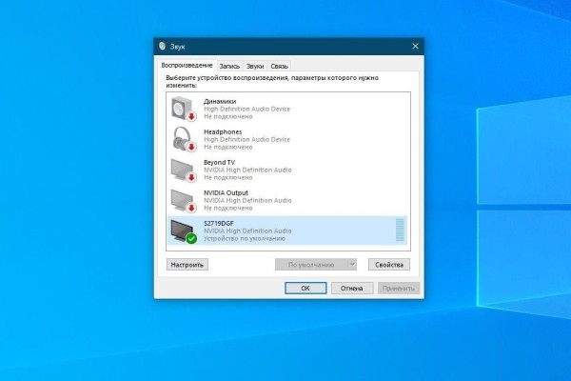Open the Связь tab

[279, 66]
